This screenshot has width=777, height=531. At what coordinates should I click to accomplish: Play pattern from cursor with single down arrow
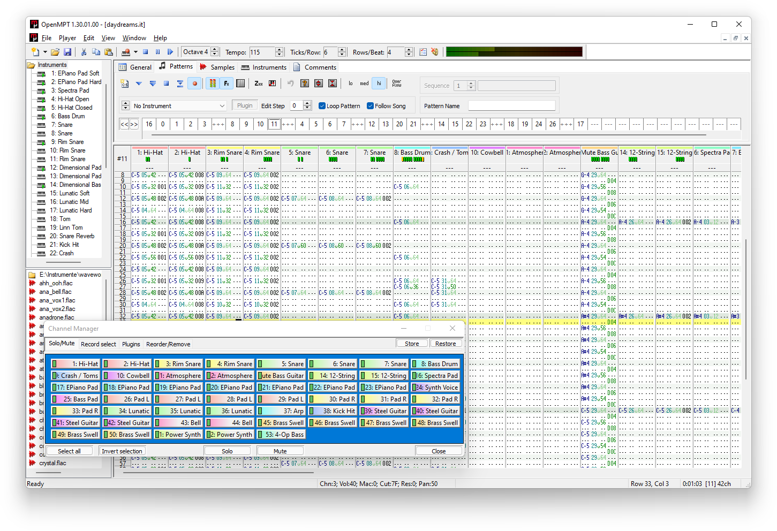[x=139, y=84]
